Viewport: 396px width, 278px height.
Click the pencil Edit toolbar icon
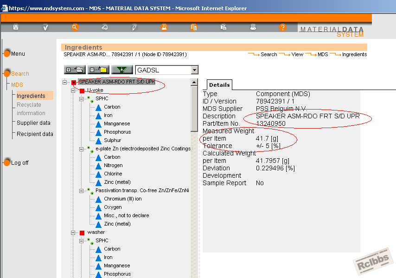pos(134,27)
